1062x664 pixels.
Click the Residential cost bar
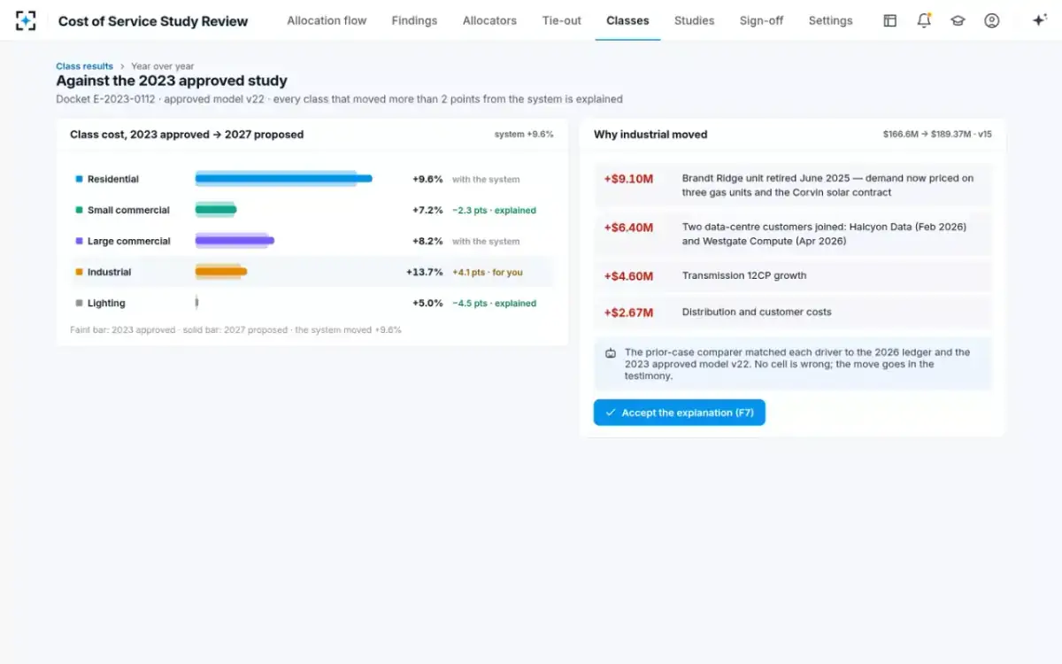coord(283,179)
